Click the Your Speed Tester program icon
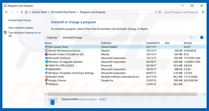The image size is (209, 111). click(46, 47)
